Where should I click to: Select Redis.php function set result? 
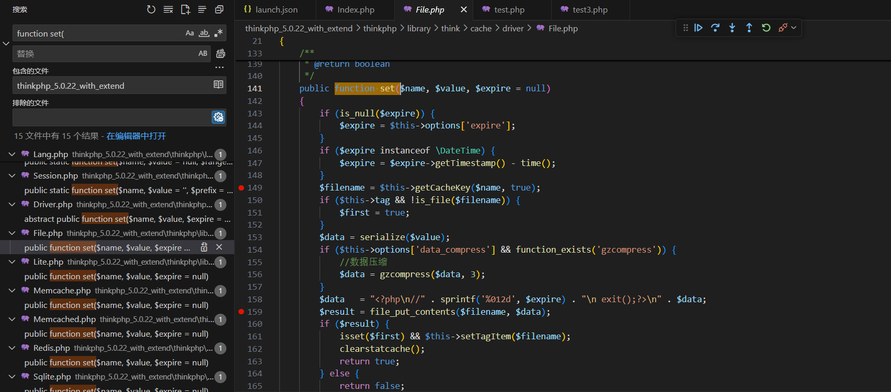[116, 362]
